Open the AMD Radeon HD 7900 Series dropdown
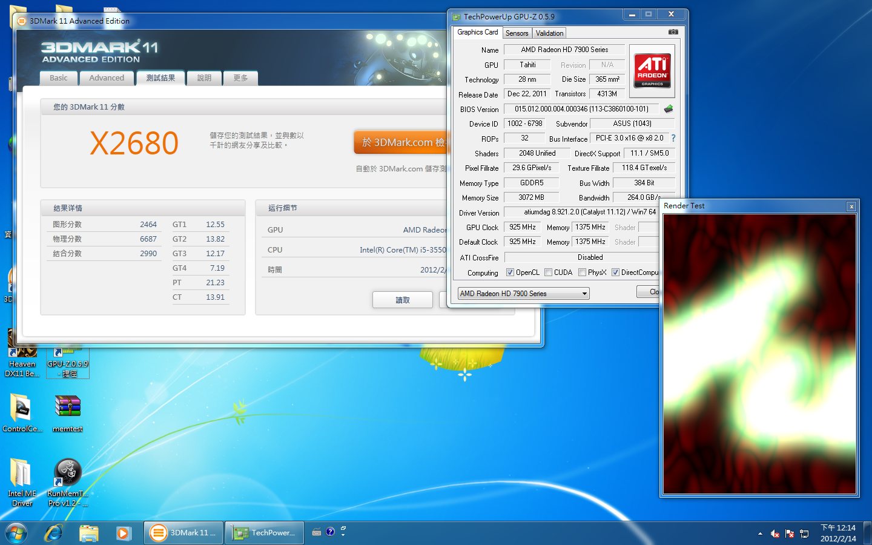Image resolution: width=872 pixels, height=545 pixels. tap(524, 294)
